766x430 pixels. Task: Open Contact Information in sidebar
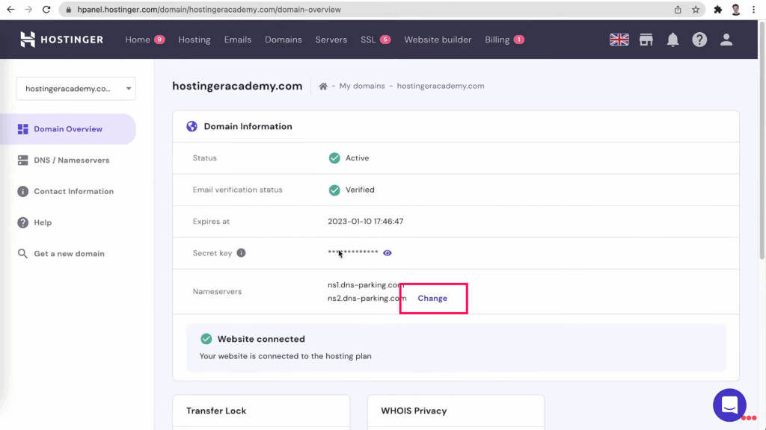click(x=73, y=192)
